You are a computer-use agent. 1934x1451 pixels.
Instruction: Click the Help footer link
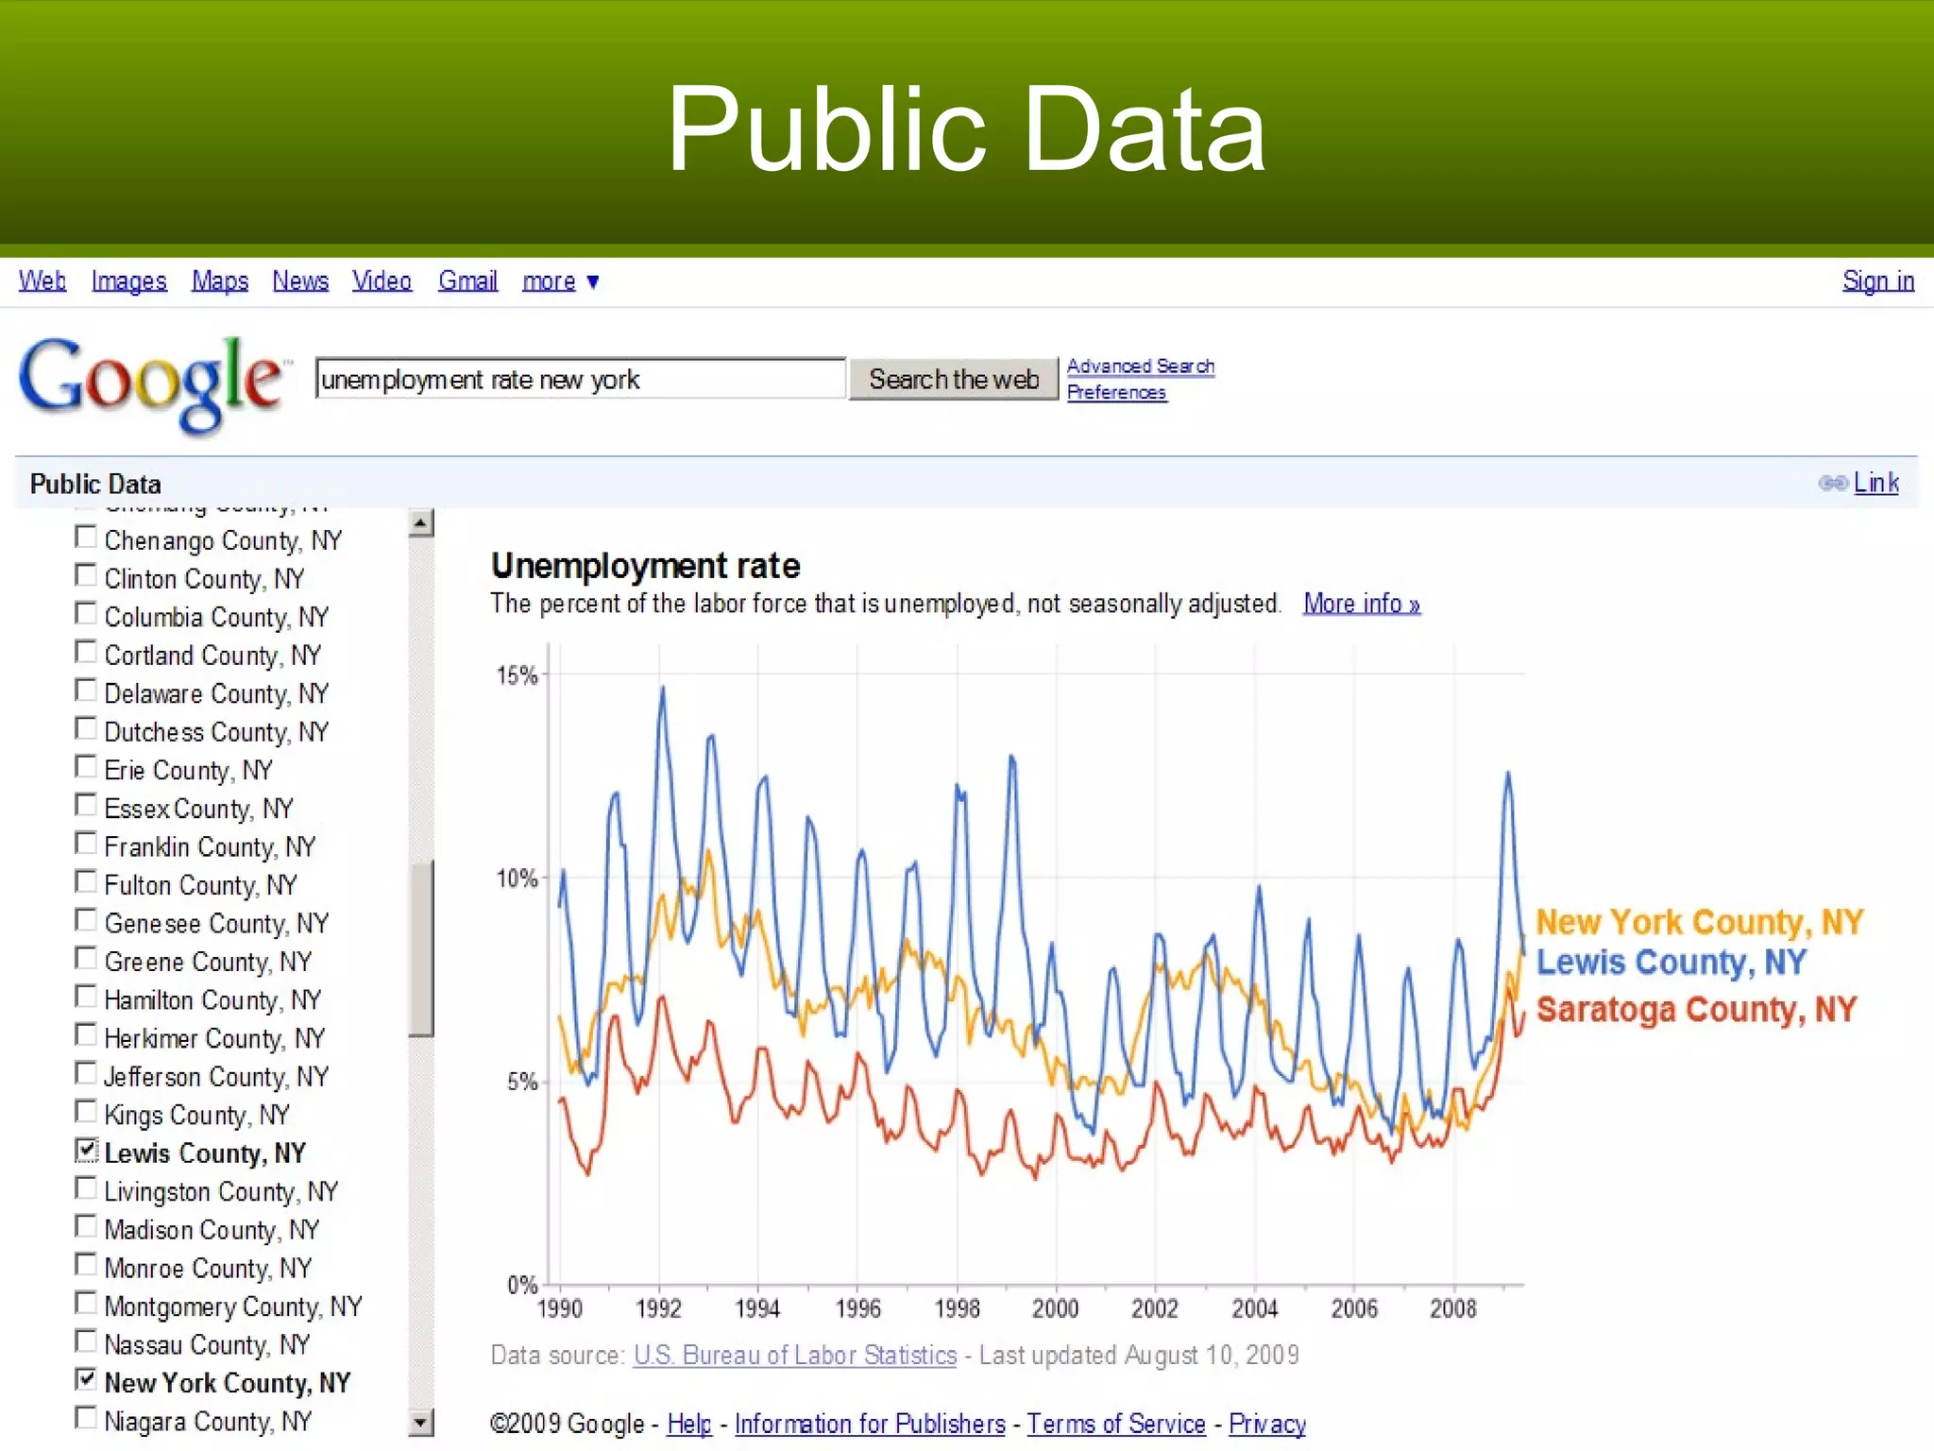coord(689,1424)
